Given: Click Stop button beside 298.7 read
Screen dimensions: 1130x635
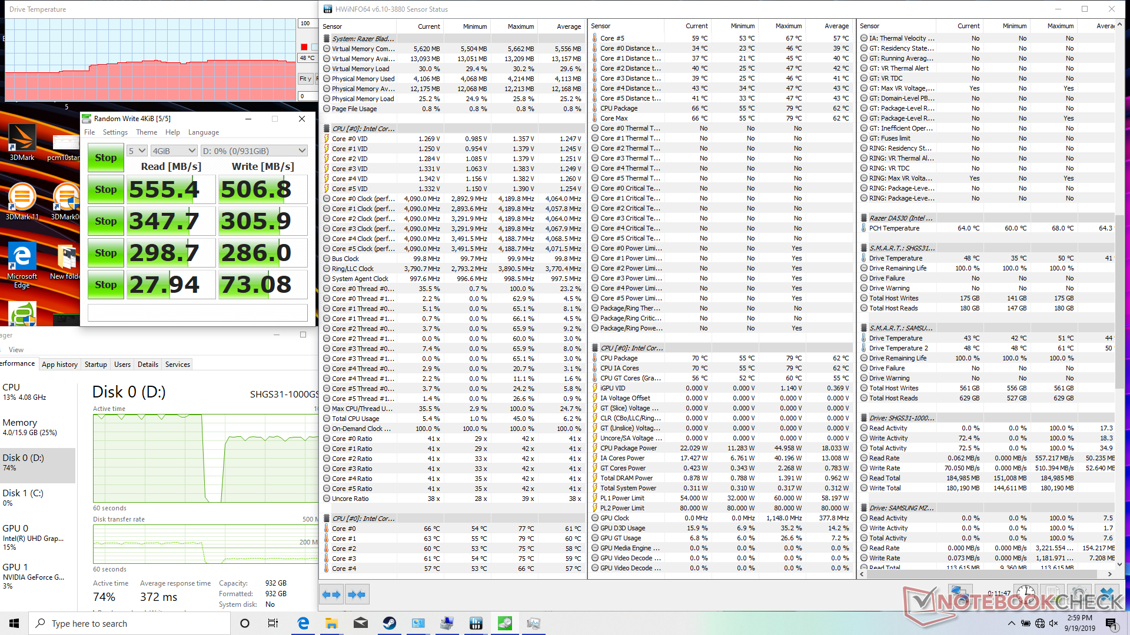Looking at the screenshot, I should [x=106, y=253].
